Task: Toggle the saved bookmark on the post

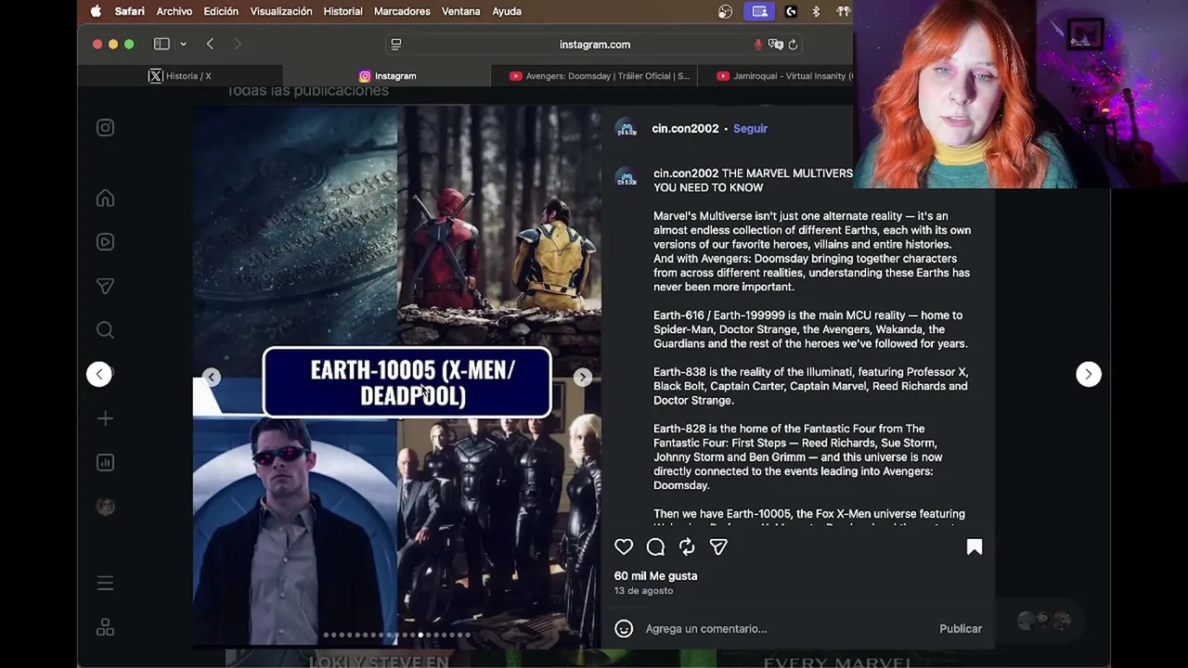Action: 975,547
